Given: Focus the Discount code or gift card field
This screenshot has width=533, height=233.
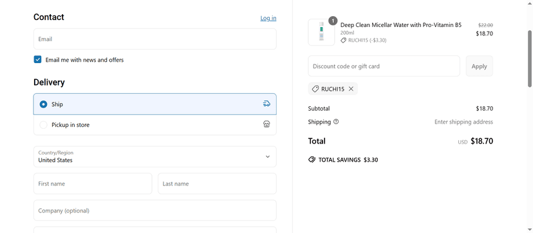Looking at the screenshot, I should 384,66.
